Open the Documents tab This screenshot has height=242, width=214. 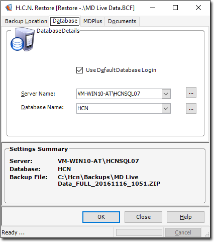click(x=122, y=21)
